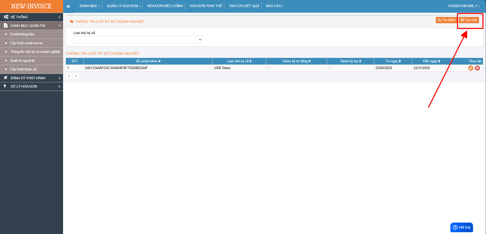Image resolution: width=486 pixels, height=234 pixels.
Task: Click the gears icon beside HỆ THỐNG
Action: [x=6, y=17]
